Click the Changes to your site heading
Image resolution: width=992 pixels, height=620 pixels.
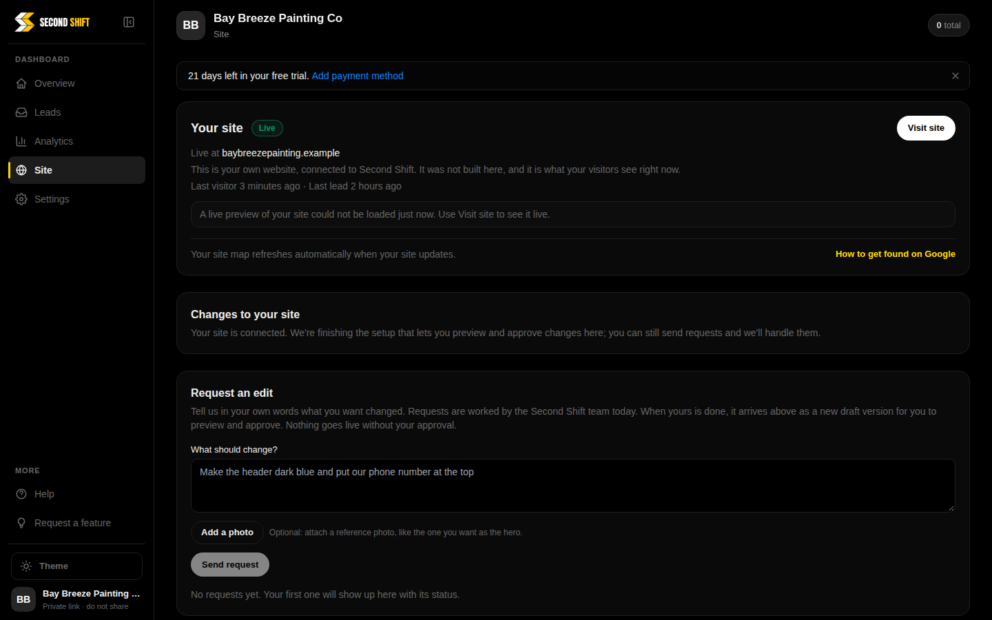click(245, 314)
